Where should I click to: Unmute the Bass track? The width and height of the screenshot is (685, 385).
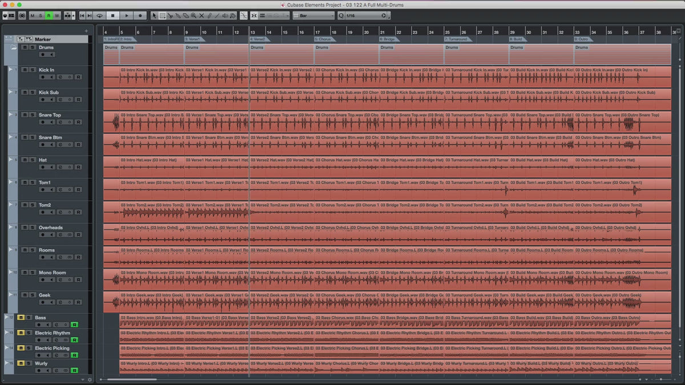coord(21,318)
